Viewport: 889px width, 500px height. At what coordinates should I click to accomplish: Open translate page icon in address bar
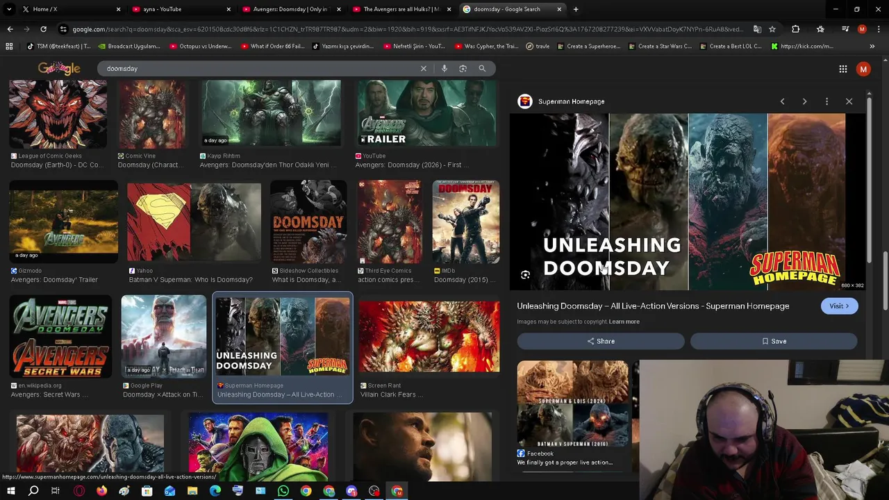[x=757, y=29]
